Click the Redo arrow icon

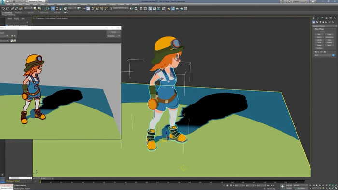(7, 8)
